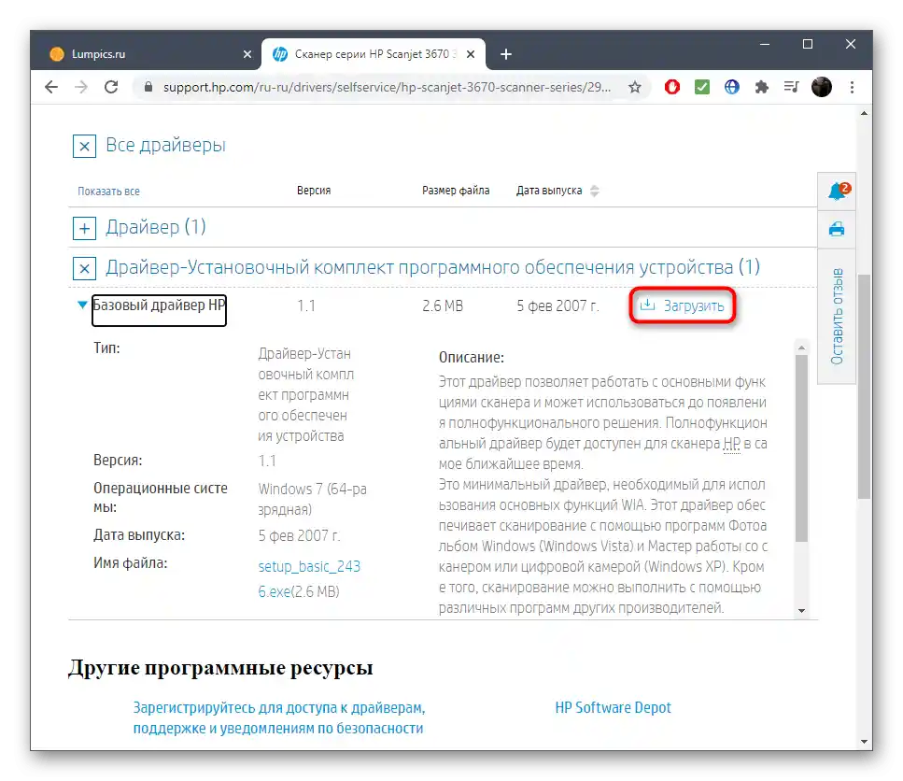903x781 pixels.
Task: Open HP Software Depot link
Action: [x=613, y=708]
